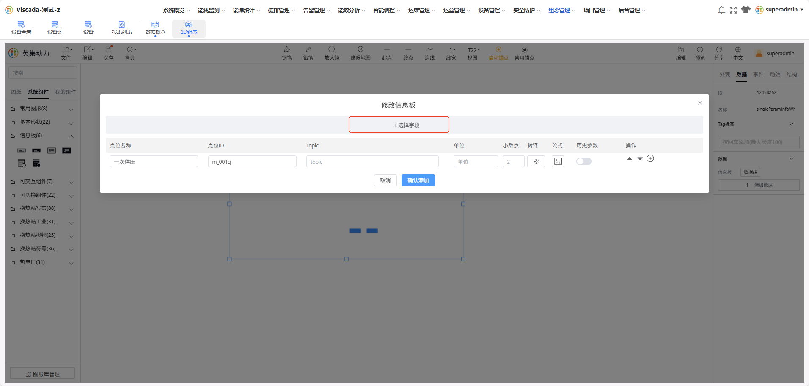Open notifications bell icon
The image size is (809, 386).
point(721,10)
